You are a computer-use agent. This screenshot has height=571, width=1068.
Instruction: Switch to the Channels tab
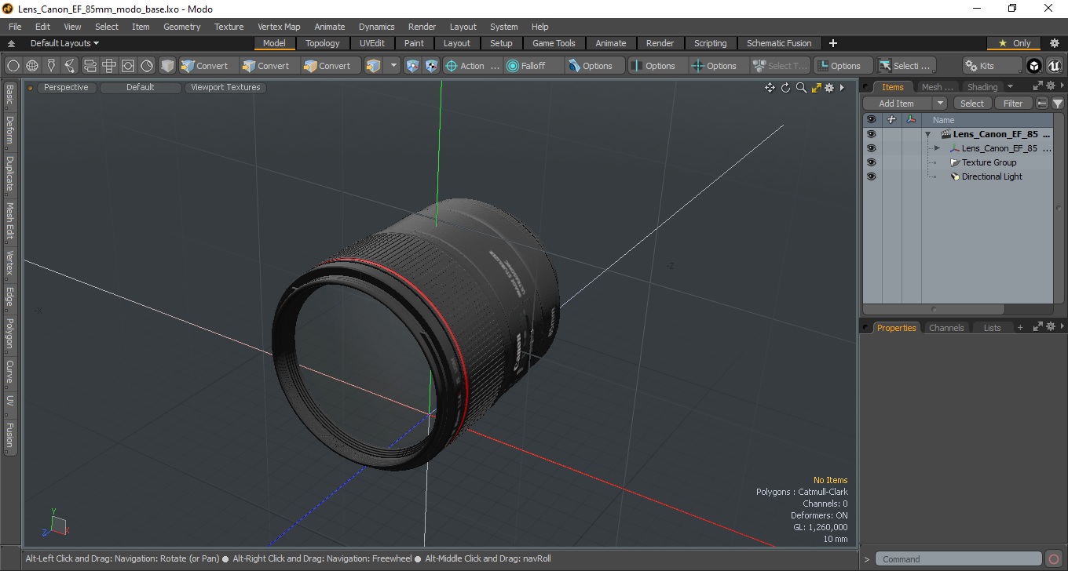(946, 328)
